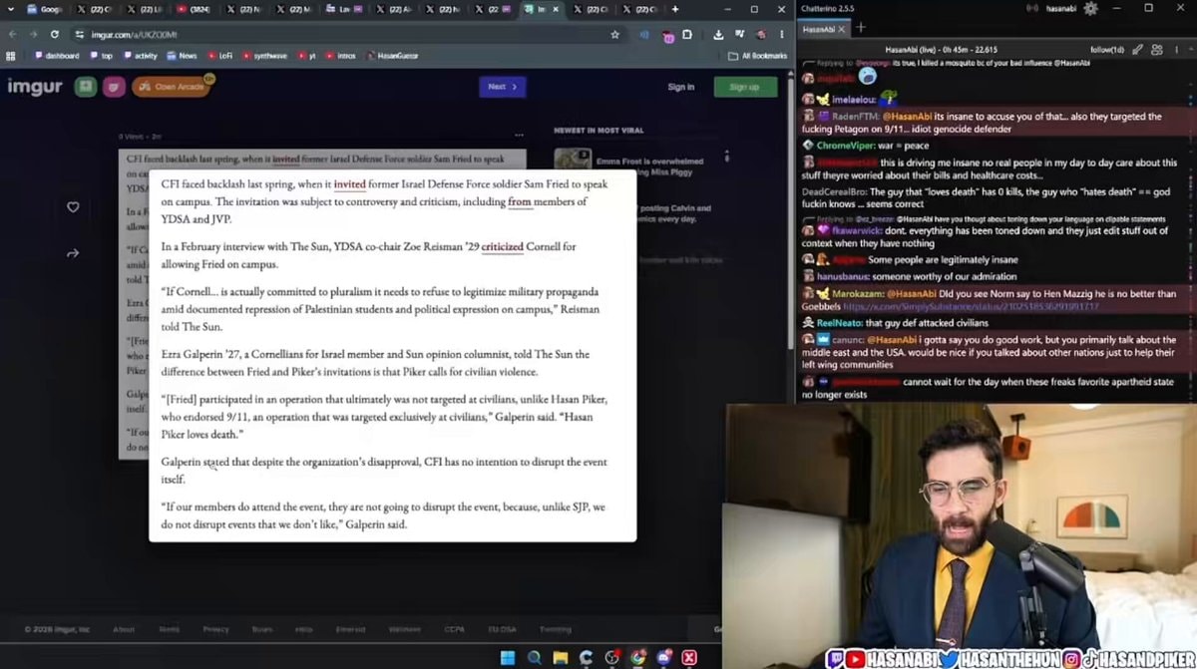Open Windows Start menu

click(508, 658)
